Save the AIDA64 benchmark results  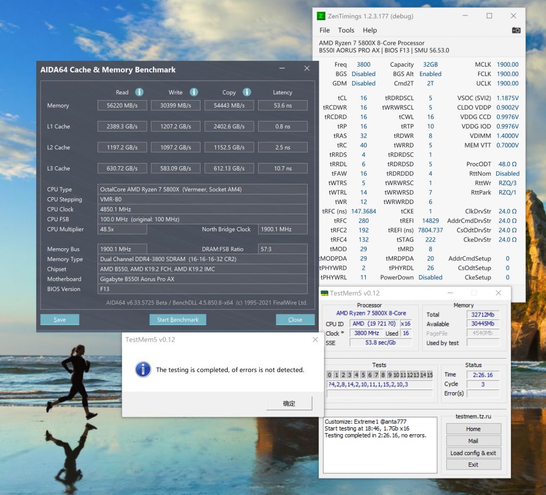click(x=60, y=320)
